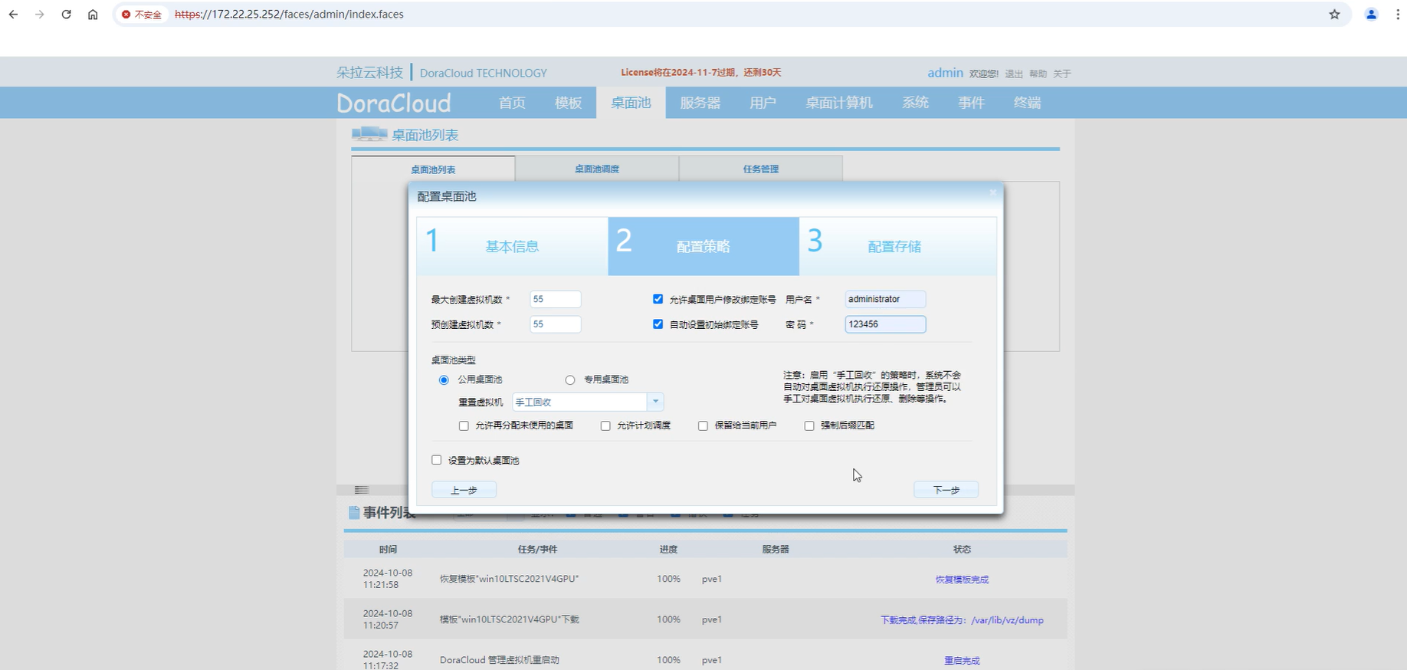The width and height of the screenshot is (1407, 670).
Task: Click the browser forward arrow
Action: (x=40, y=15)
